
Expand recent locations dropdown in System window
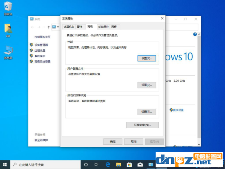[44, 27]
